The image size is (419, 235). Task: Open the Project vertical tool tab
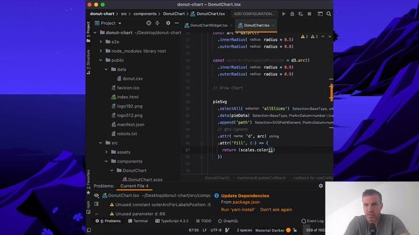pyautogui.click(x=88, y=32)
